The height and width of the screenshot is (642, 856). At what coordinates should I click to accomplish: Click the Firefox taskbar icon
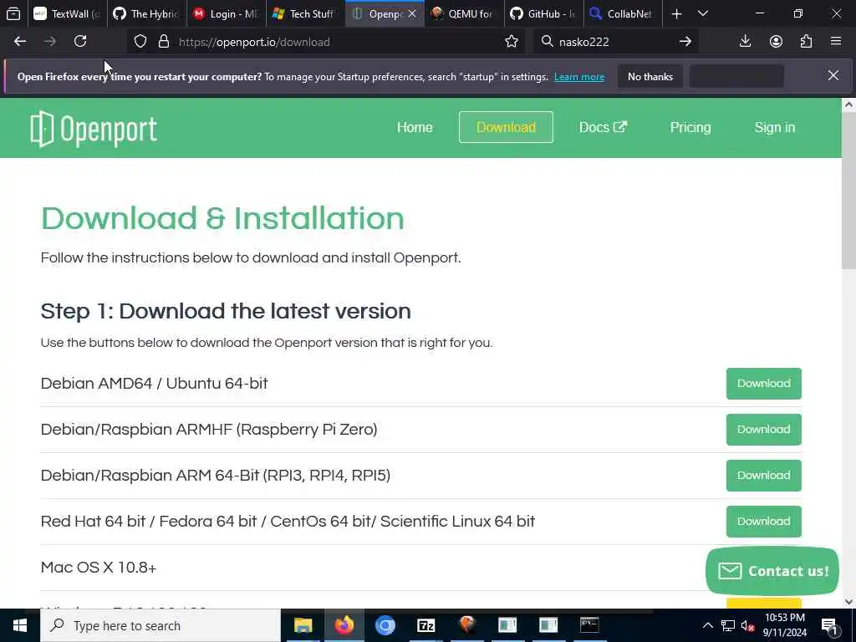(344, 625)
